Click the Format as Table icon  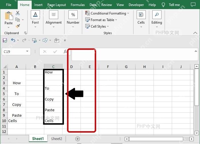click(x=88, y=20)
